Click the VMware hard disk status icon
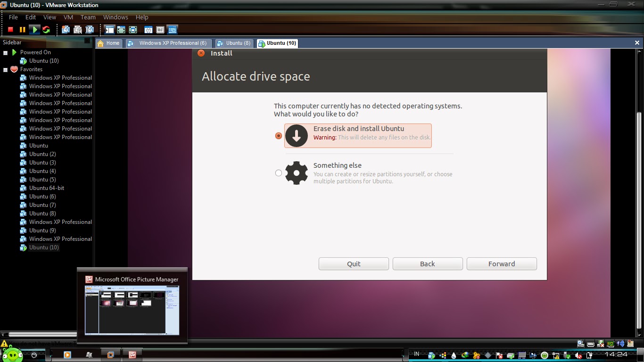This screenshot has height=362, width=644. pos(591,344)
